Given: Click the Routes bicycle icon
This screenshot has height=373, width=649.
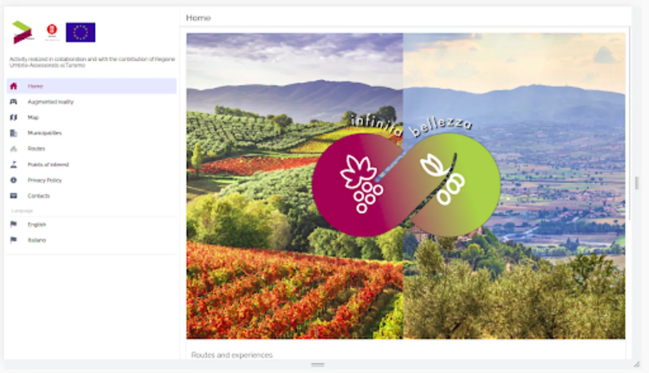Looking at the screenshot, I should click(x=14, y=149).
